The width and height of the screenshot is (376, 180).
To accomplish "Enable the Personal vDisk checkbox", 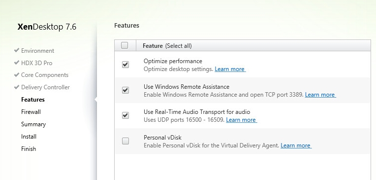I will pos(125,141).
